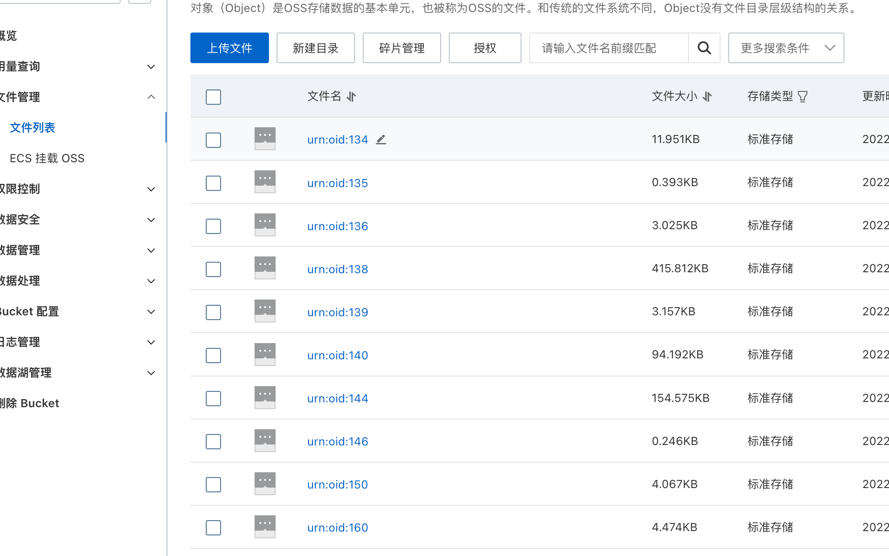
Task: Select the checkbox next to urn:oid:140
Action: [x=213, y=356]
